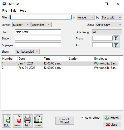Click the Export briefcase icon
This screenshot has height=130, width=124.
click(38, 121)
